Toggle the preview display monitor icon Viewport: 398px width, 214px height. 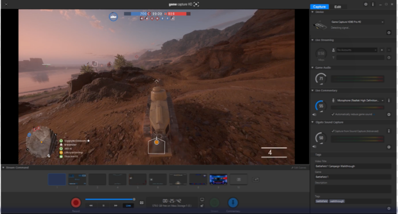tap(202, 200)
